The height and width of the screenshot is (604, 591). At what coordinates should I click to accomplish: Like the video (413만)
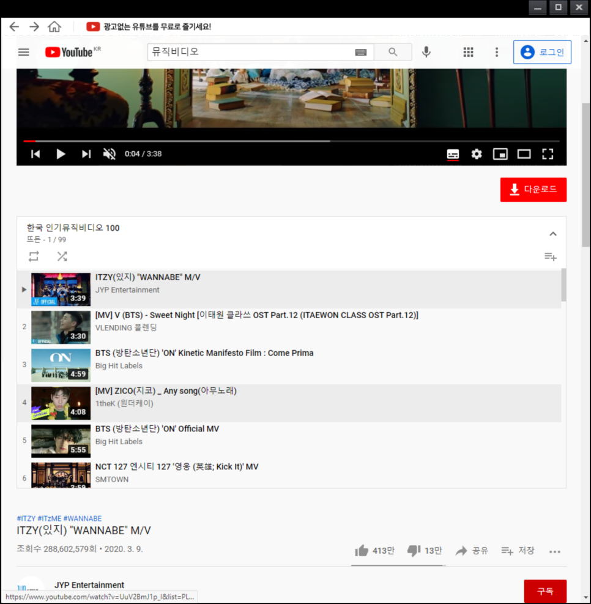pos(374,551)
